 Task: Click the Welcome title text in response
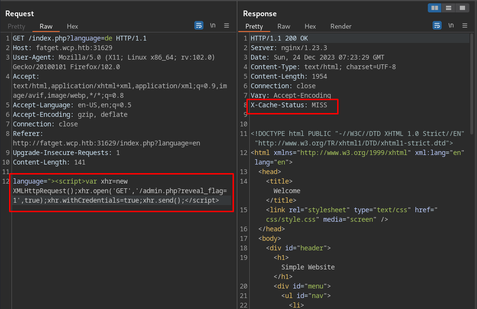(x=287, y=191)
